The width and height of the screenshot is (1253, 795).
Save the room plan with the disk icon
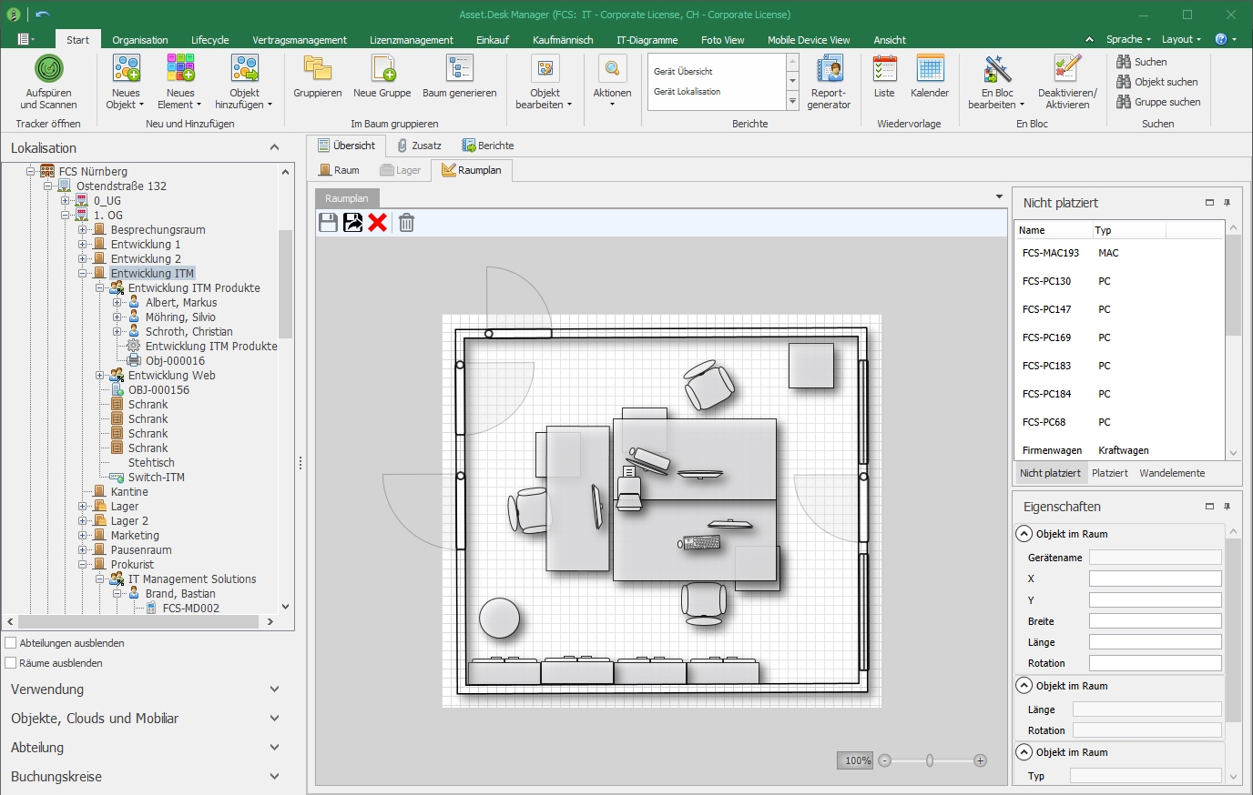click(329, 223)
